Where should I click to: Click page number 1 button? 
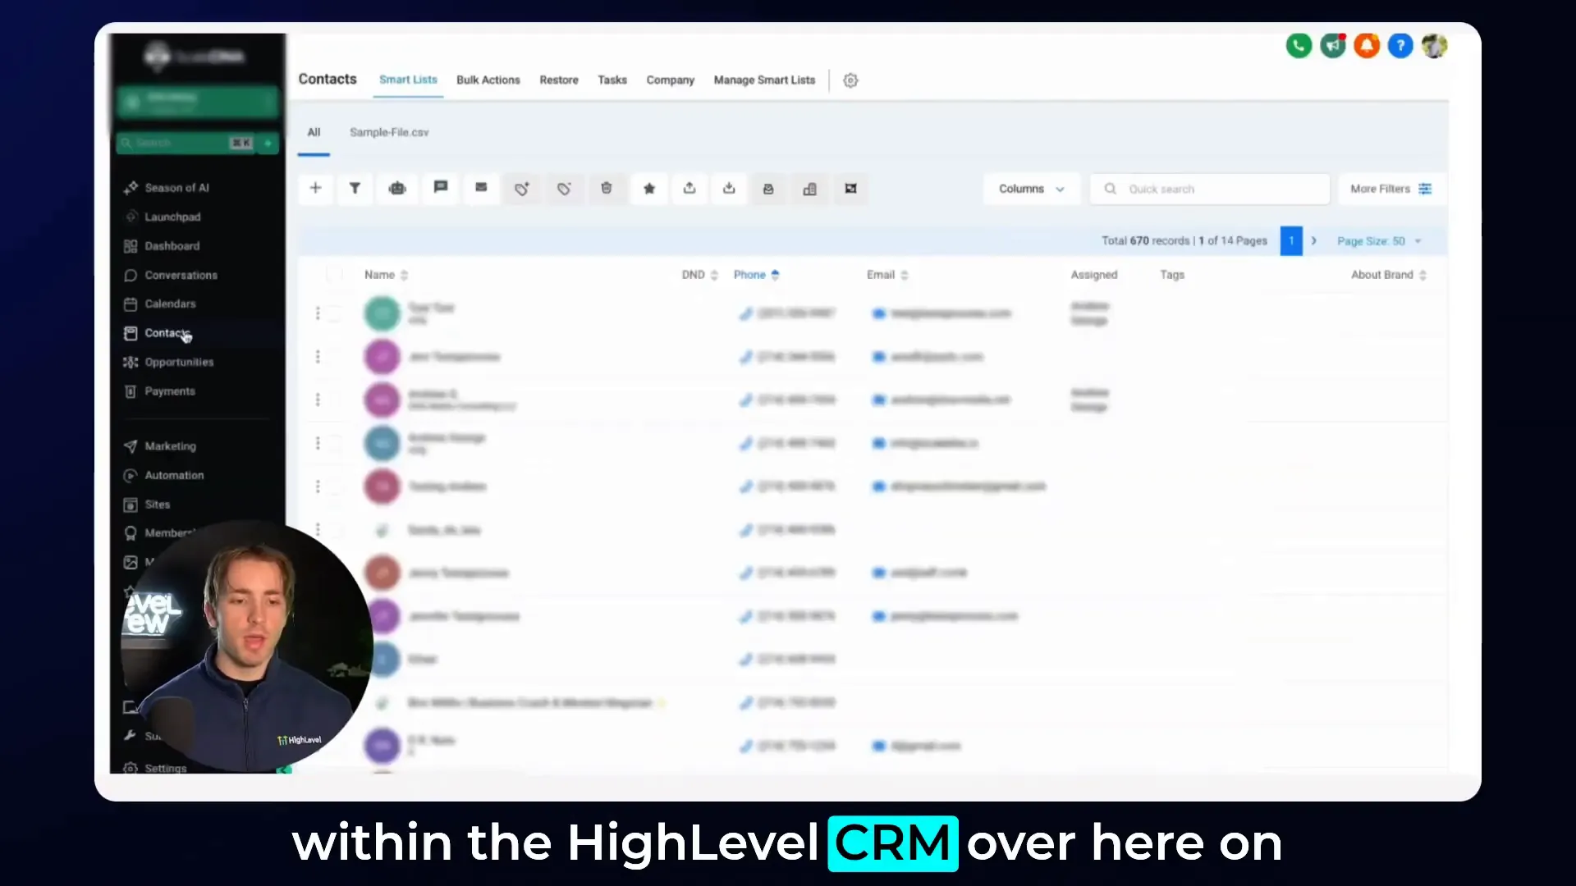tap(1291, 241)
